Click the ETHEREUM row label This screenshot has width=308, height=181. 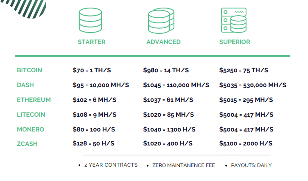point(34,100)
